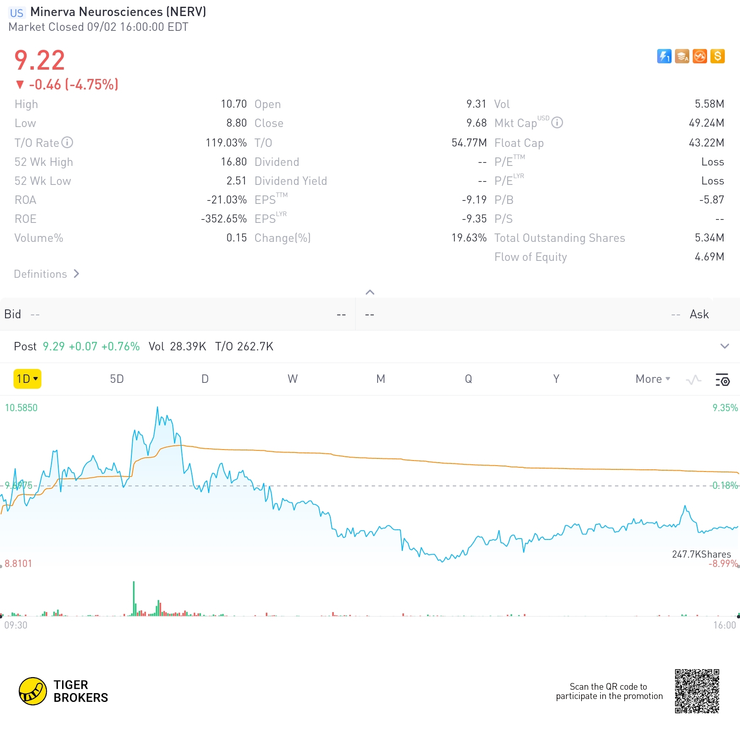This screenshot has height=748, width=740.
Task: Tap the Ask quote panel
Action: (548, 314)
